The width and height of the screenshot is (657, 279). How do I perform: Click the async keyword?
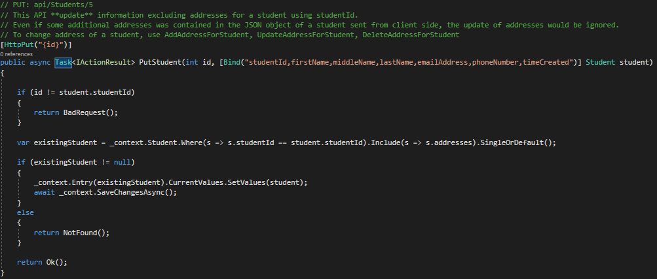tap(40, 62)
